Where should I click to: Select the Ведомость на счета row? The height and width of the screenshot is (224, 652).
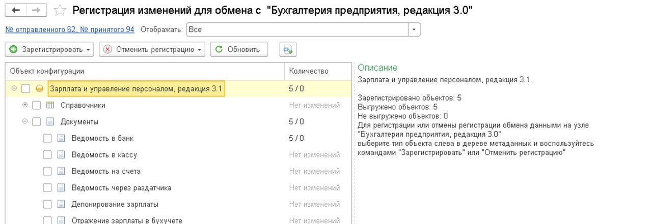point(178,172)
